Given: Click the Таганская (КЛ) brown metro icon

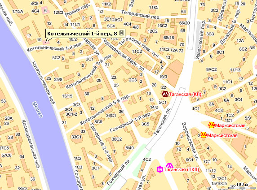Looking at the screenshot, I should (165, 94).
